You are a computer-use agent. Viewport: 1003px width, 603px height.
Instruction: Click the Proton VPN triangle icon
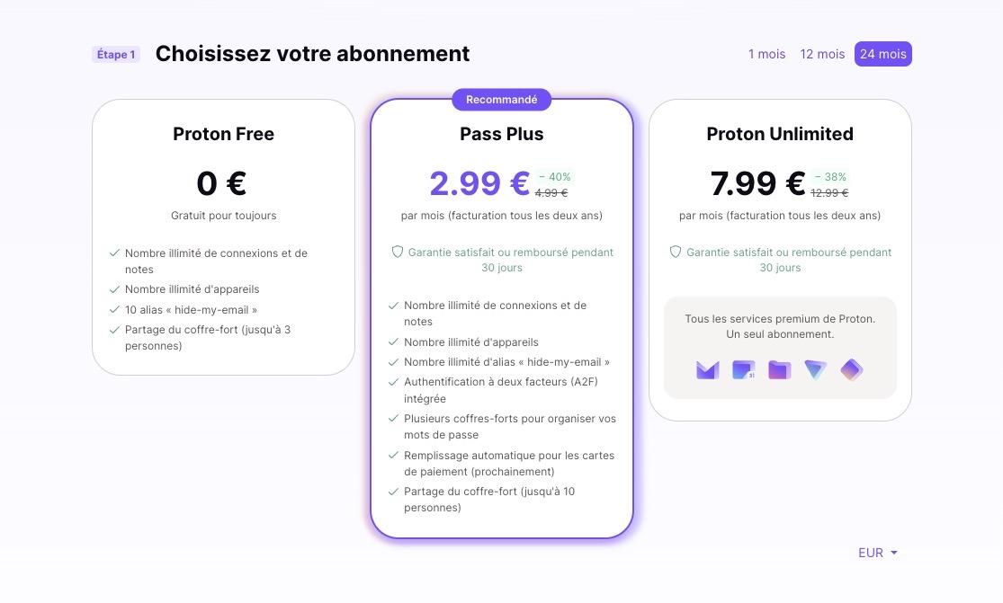[x=815, y=370]
